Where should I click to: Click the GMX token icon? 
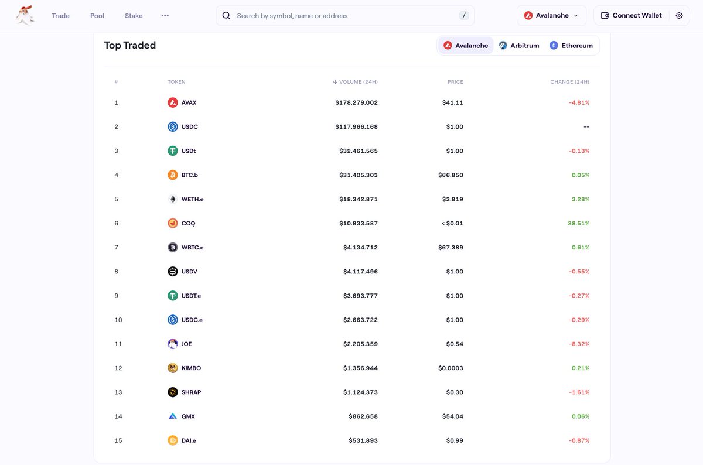pyautogui.click(x=172, y=416)
